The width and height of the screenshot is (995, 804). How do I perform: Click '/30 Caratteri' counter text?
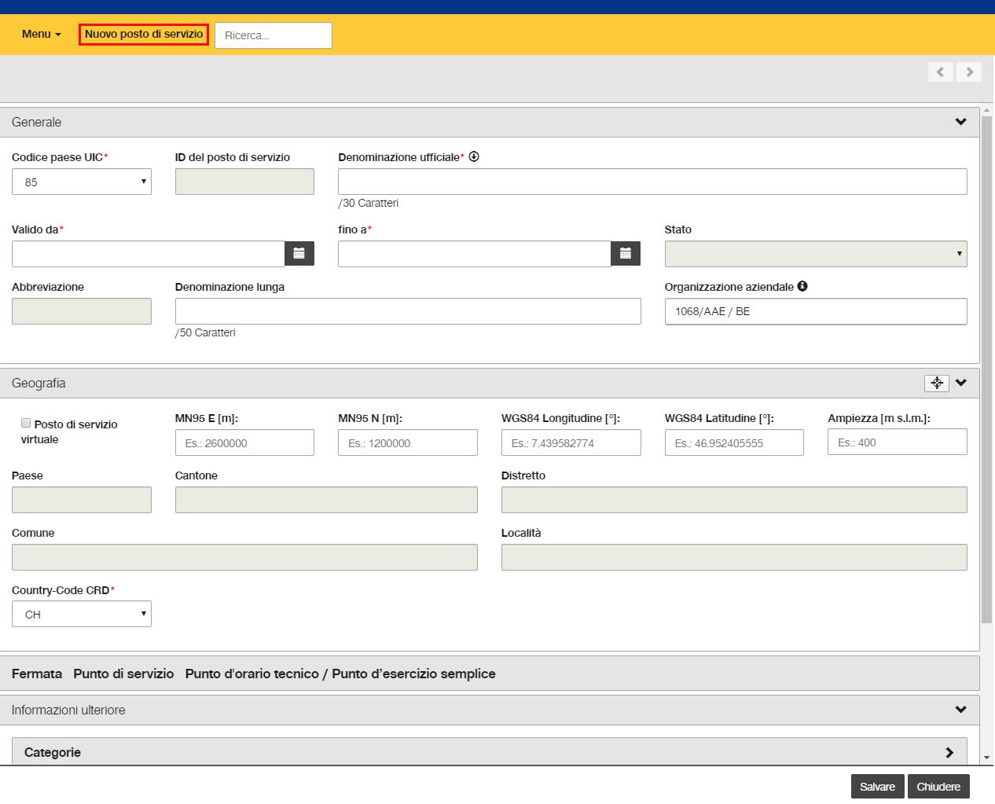pyautogui.click(x=369, y=203)
